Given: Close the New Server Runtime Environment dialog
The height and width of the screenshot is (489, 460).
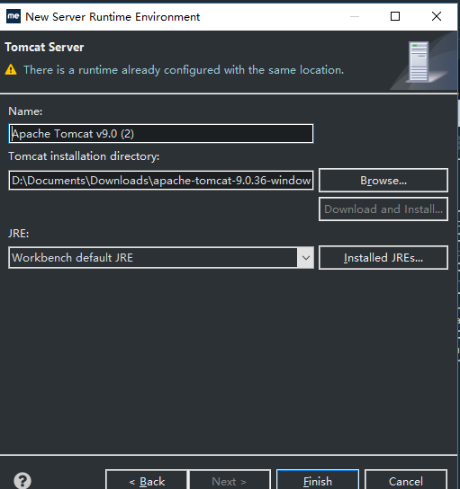Looking at the screenshot, I should point(437,16).
